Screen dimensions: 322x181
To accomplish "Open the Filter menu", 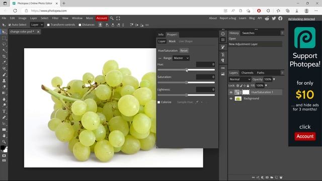I will (55, 18).
